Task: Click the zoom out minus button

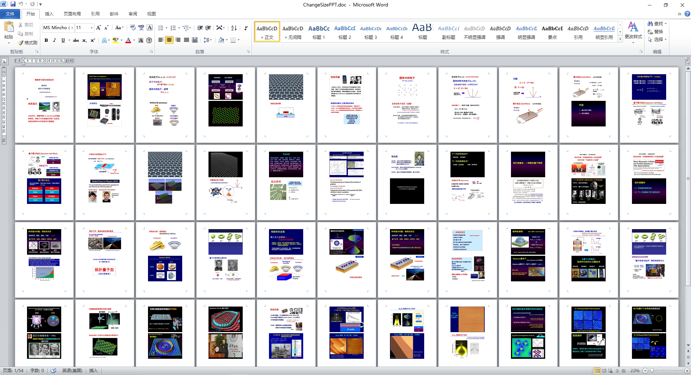Action: point(645,371)
